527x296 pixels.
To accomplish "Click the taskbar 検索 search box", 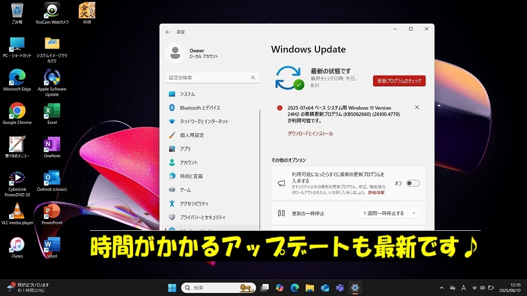I will click(x=218, y=288).
